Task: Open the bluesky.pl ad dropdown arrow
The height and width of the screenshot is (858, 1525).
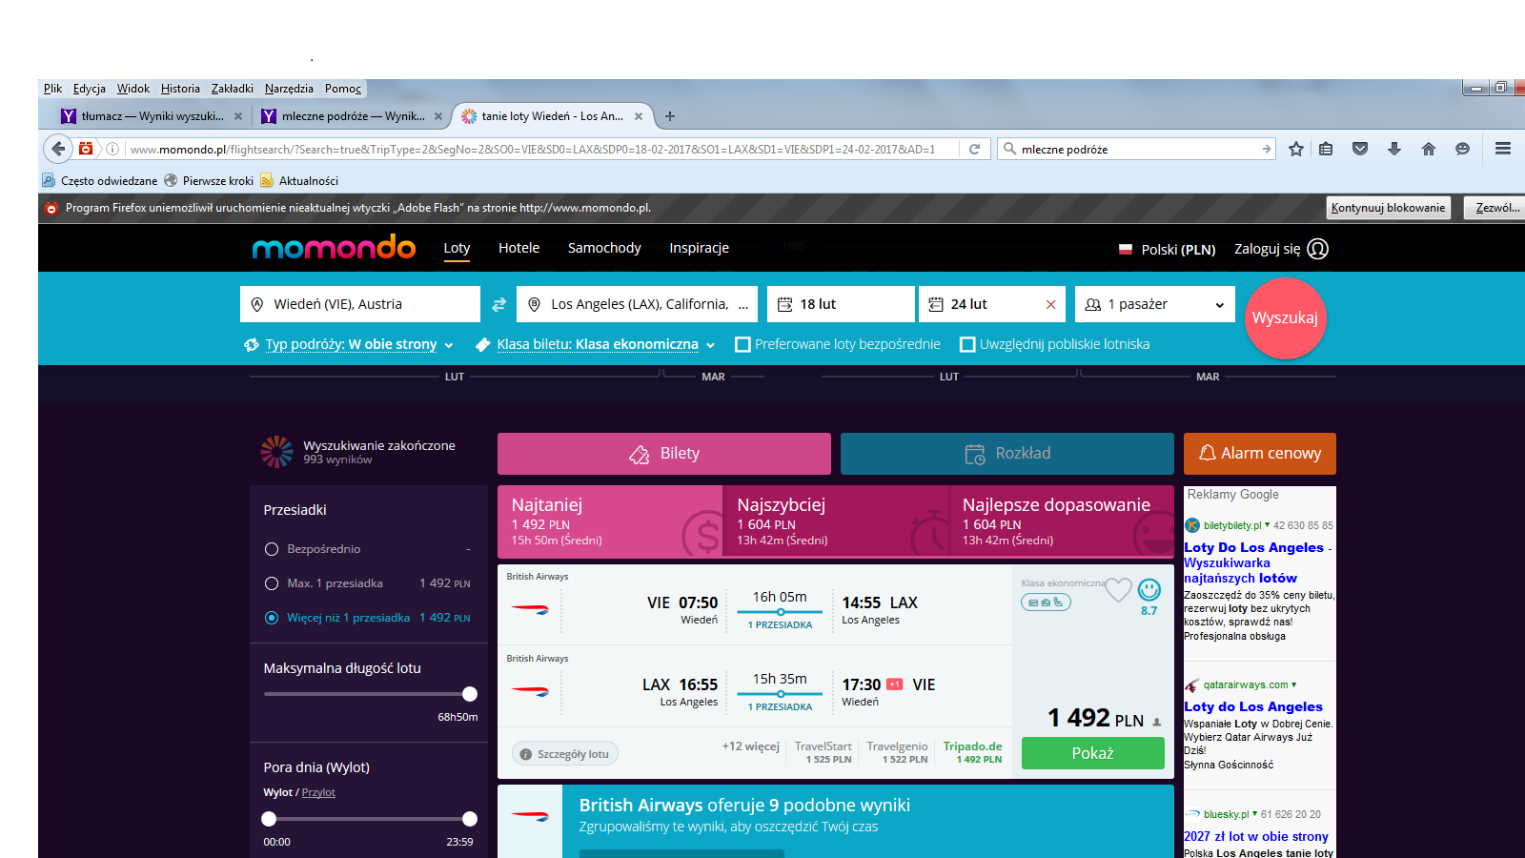Action: click(1254, 814)
